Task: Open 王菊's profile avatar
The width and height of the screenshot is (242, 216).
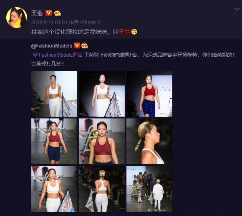Action: coord(17,18)
